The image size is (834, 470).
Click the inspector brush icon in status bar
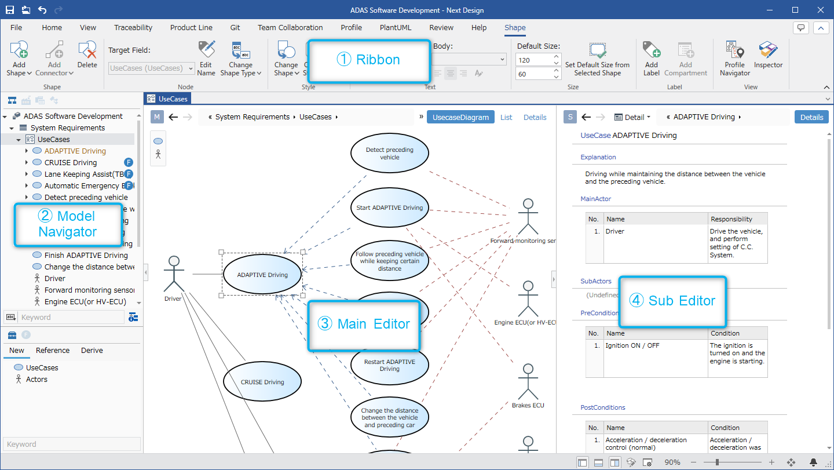pyautogui.click(x=632, y=462)
